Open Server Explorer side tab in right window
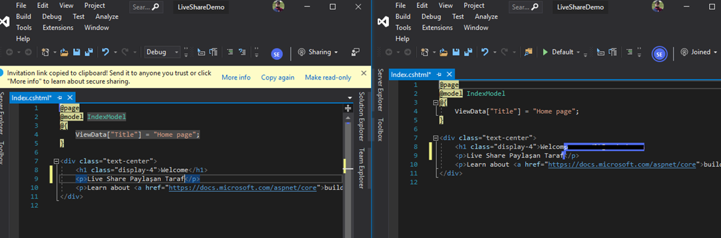The height and width of the screenshot is (238, 721). coord(380,90)
